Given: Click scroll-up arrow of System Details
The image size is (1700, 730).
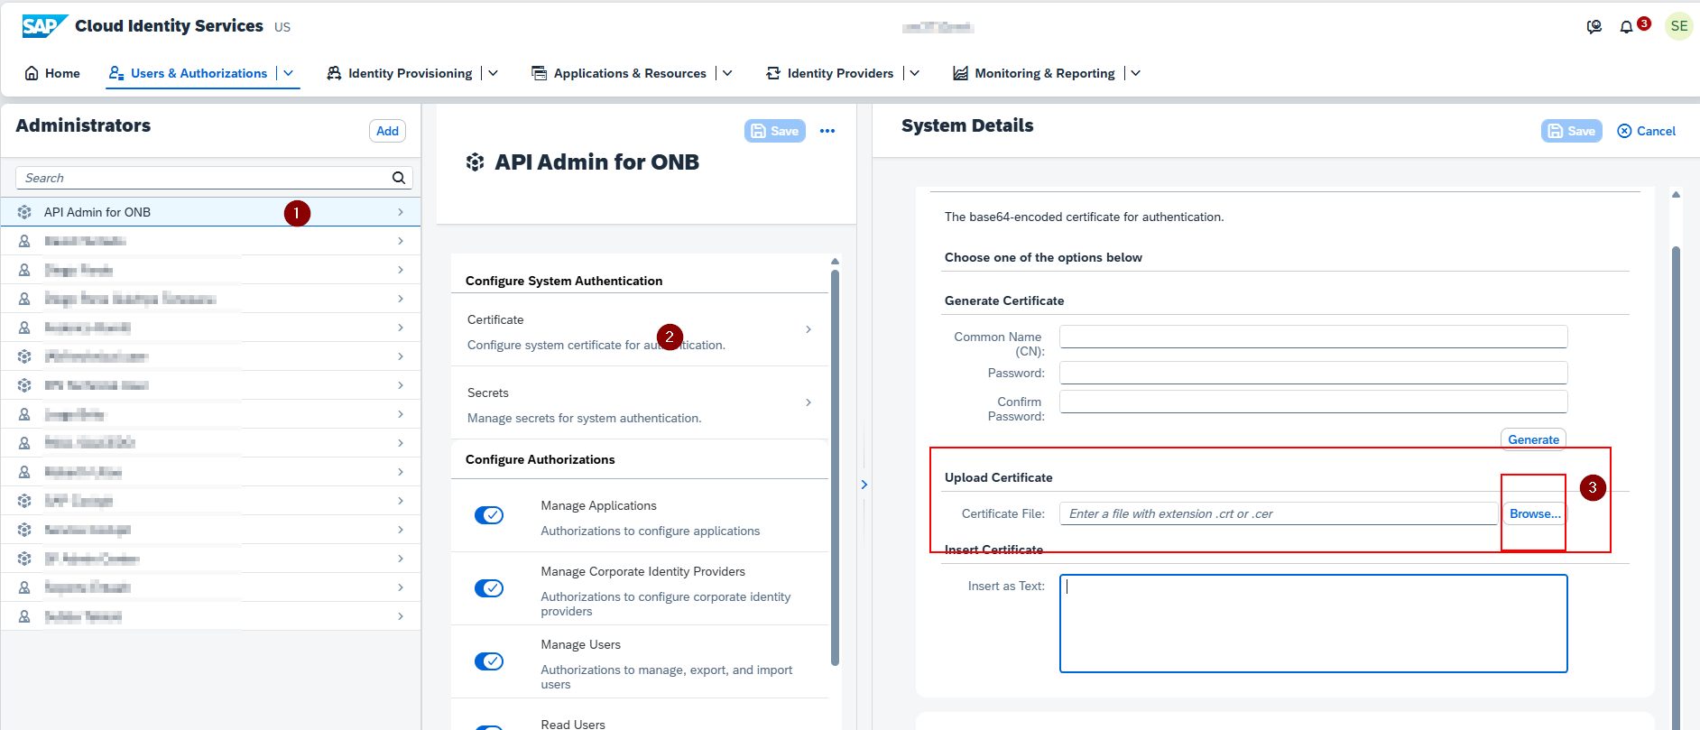Looking at the screenshot, I should (x=1676, y=194).
